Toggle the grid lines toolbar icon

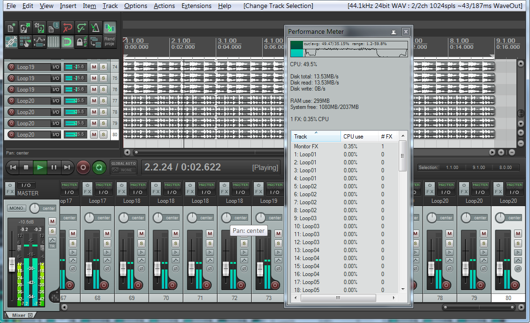[x=53, y=42]
